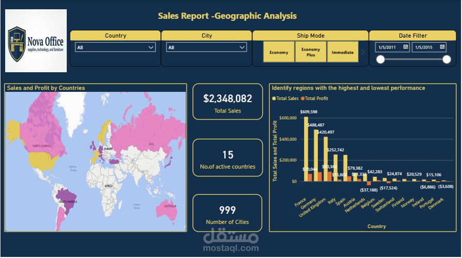Click the left date slider handle

tap(380, 59)
